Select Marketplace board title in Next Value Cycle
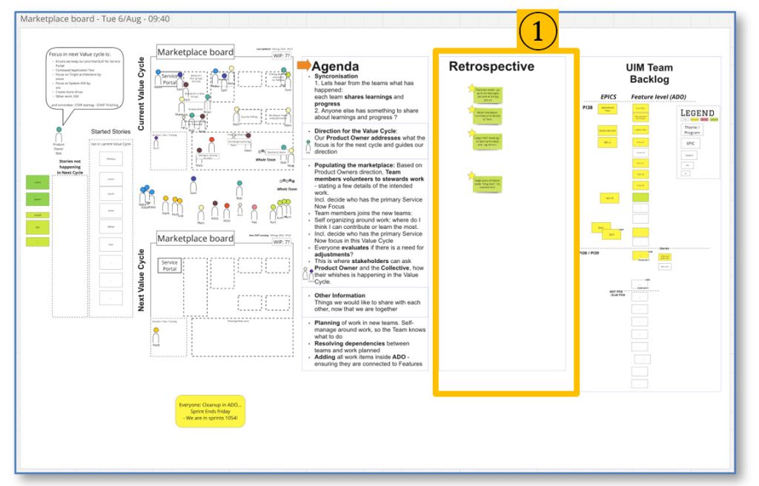 pyautogui.click(x=195, y=238)
